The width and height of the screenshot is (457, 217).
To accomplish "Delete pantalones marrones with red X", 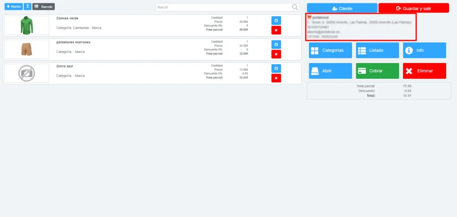I will click(276, 54).
